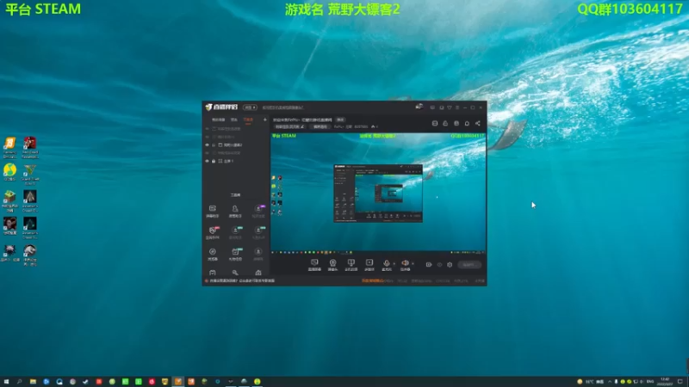689x387 pixels.
Task: Open the Jurassic World dinosaur desktop shortcut
Action: [x=30, y=255]
